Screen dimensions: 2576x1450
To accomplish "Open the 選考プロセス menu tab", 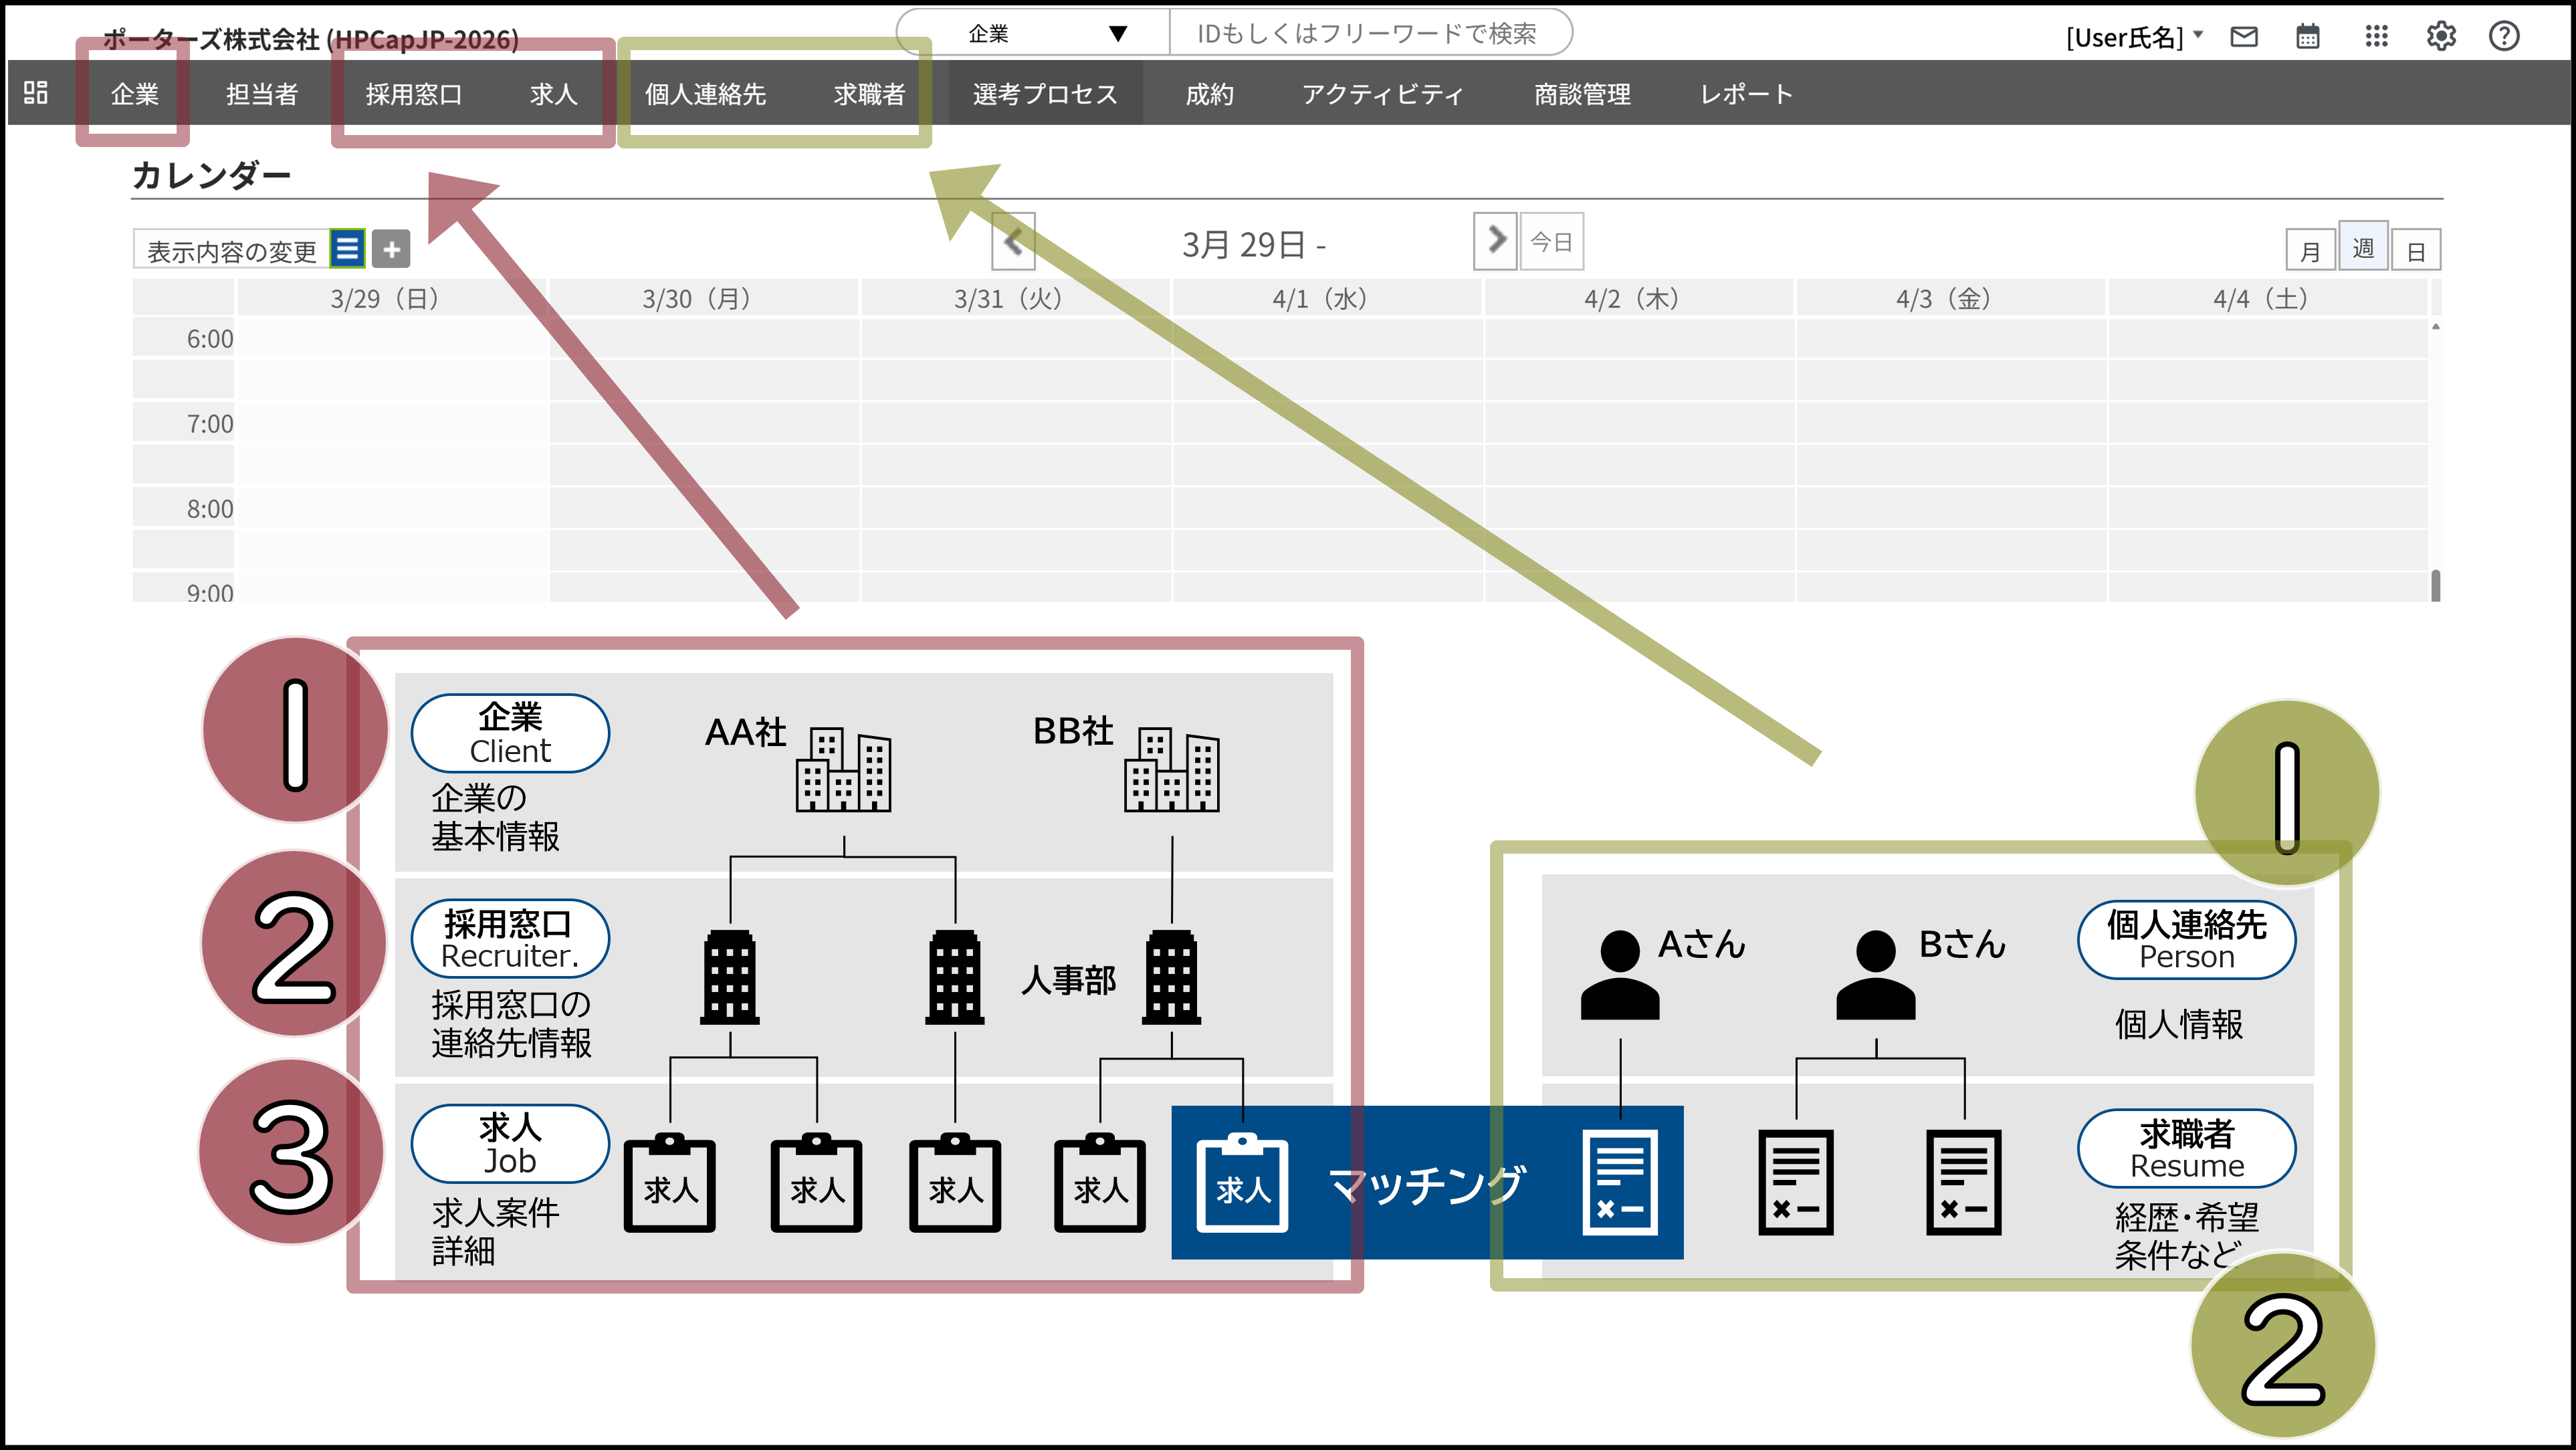I will (x=1044, y=94).
